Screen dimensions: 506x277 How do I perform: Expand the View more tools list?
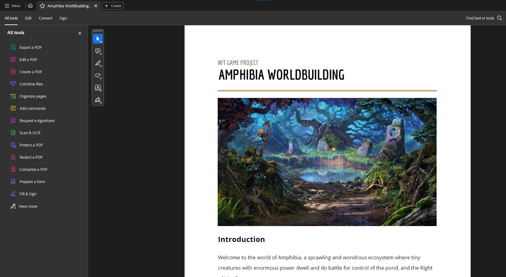[28, 206]
